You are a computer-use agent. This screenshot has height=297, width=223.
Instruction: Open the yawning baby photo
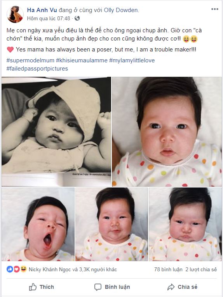38,224
